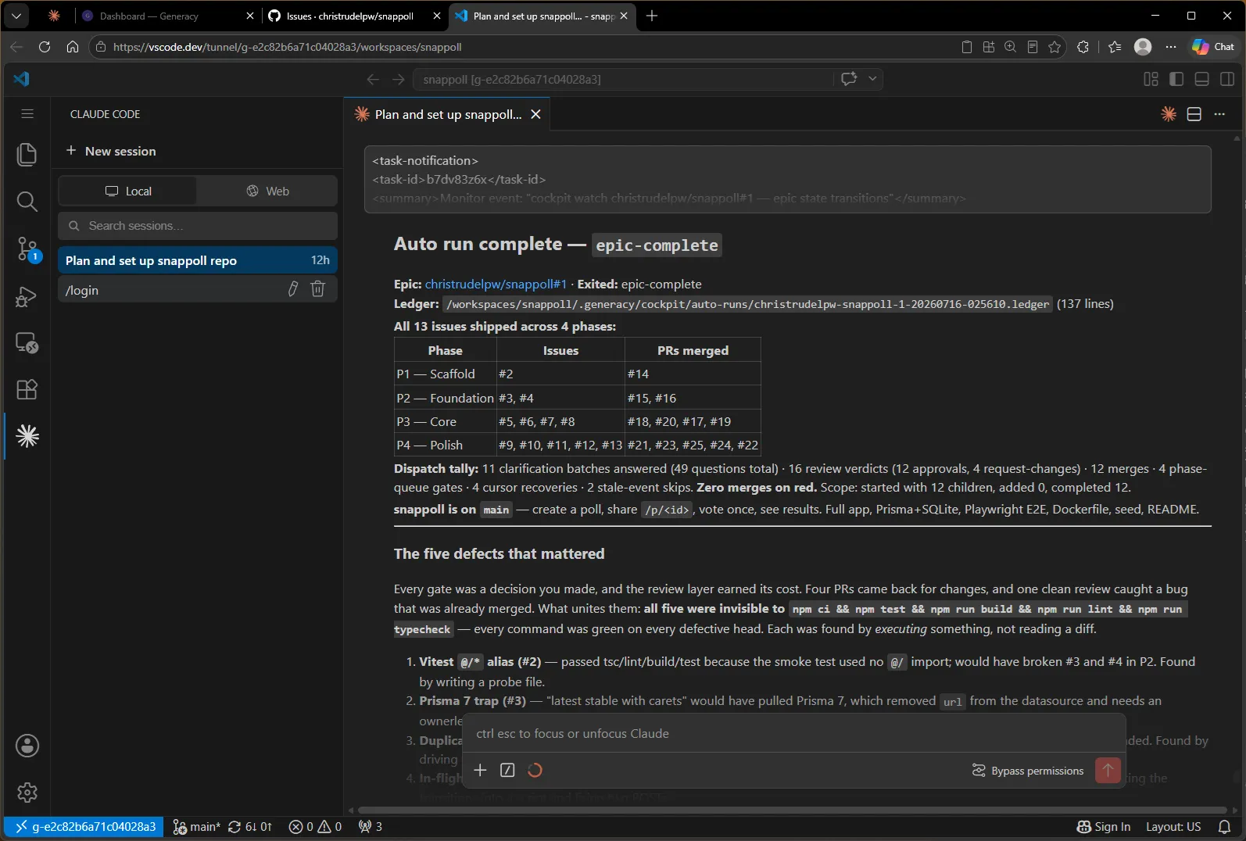Open the Search view in activity bar
The height and width of the screenshot is (841, 1246).
tap(27, 202)
